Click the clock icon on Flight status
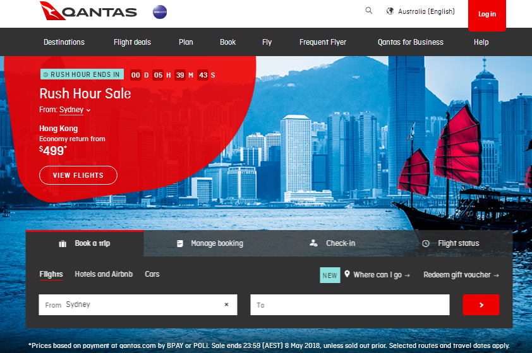 coord(426,244)
